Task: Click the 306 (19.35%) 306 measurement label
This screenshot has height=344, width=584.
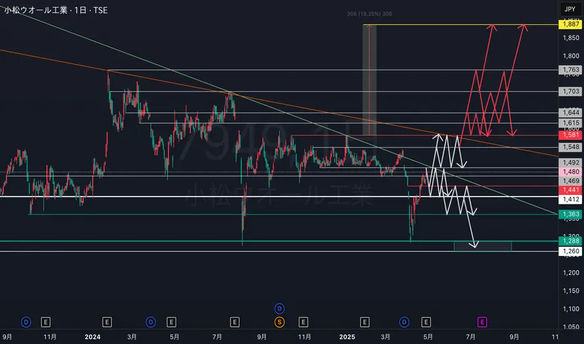Action: (370, 14)
